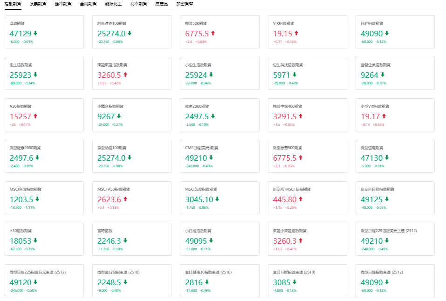This screenshot has width=446, height=301.
Task: Click the down arrow on H50指數期貨 card
Action: click(x=35, y=240)
